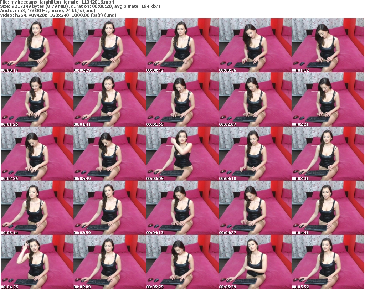Select the thumbnail at 00:01:55
Screen dimensions: 365x289
182,99
